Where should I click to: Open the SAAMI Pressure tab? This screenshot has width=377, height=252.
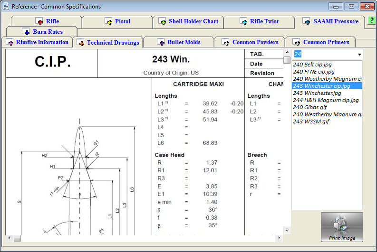click(330, 22)
